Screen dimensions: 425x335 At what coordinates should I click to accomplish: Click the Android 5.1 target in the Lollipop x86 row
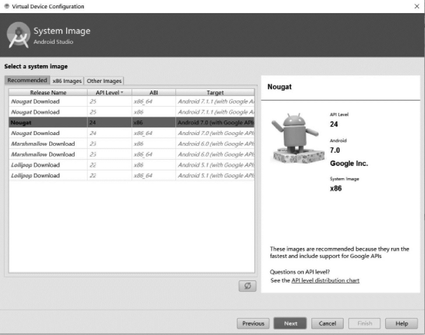pyautogui.click(x=216, y=165)
